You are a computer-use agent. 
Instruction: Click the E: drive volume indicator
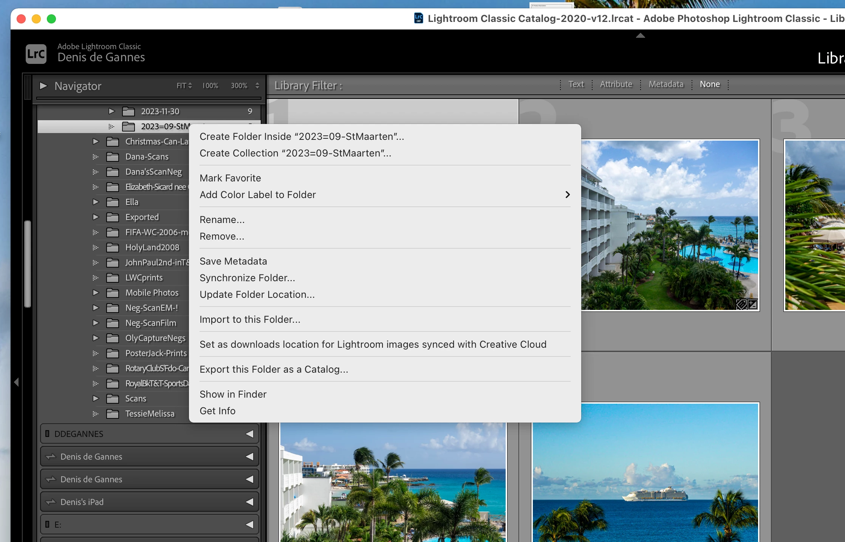point(47,524)
